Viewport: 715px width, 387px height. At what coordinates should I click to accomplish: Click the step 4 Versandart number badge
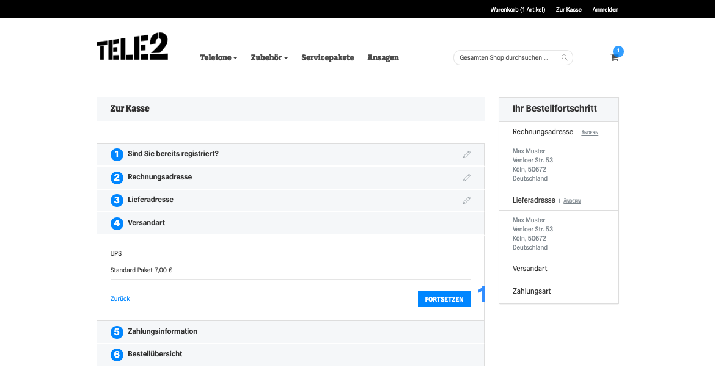pyautogui.click(x=117, y=223)
